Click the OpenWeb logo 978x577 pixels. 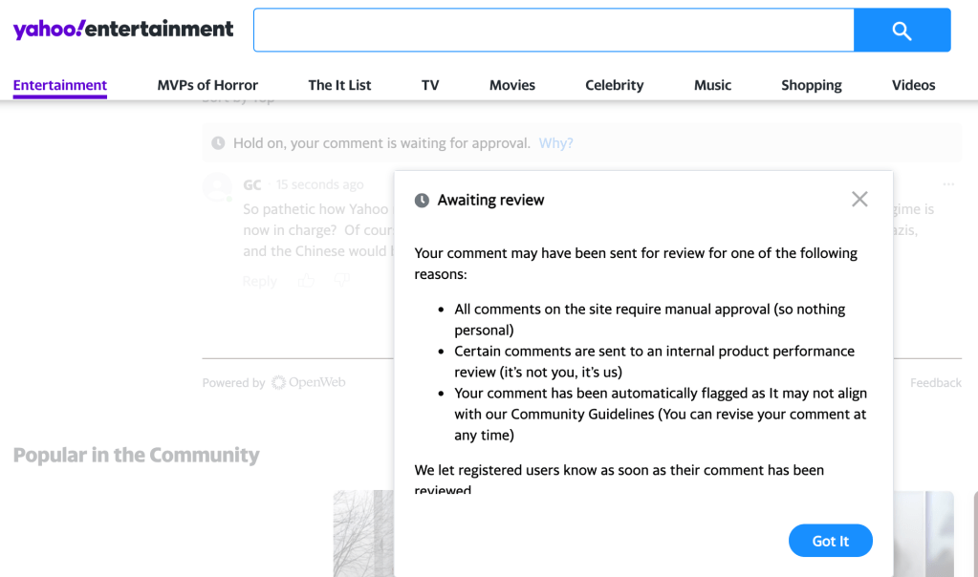(x=308, y=383)
